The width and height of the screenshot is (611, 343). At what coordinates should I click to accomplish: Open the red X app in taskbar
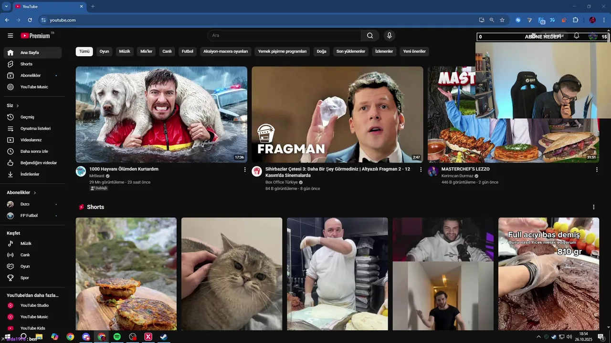pyautogui.click(x=148, y=337)
